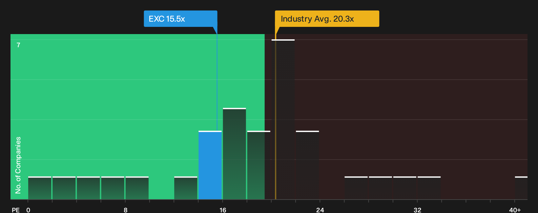Click the '0' x-axis tick label

(28, 210)
